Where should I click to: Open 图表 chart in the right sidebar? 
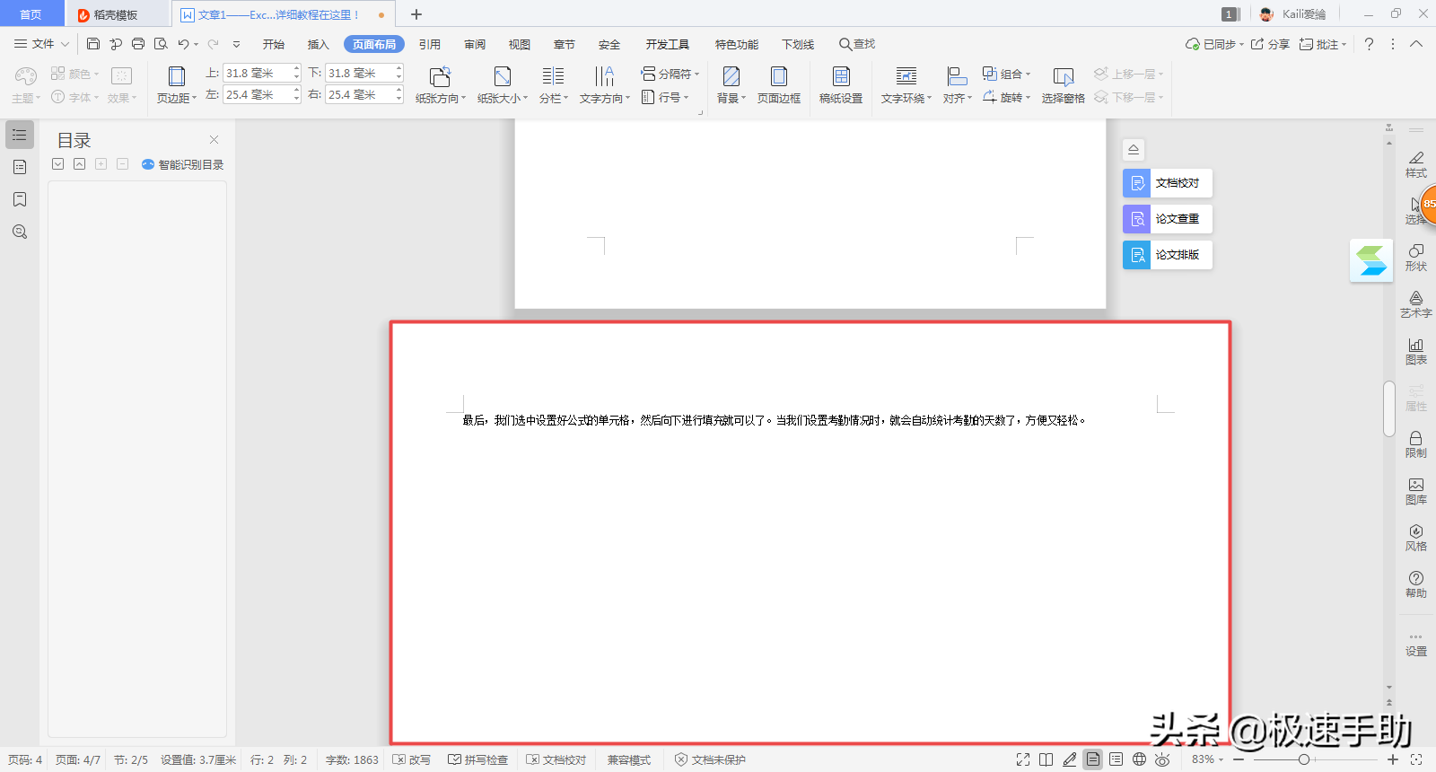pos(1416,351)
